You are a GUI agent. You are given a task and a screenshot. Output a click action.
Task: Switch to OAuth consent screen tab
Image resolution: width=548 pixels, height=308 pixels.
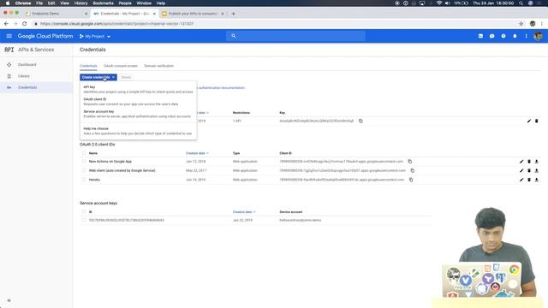click(x=121, y=66)
